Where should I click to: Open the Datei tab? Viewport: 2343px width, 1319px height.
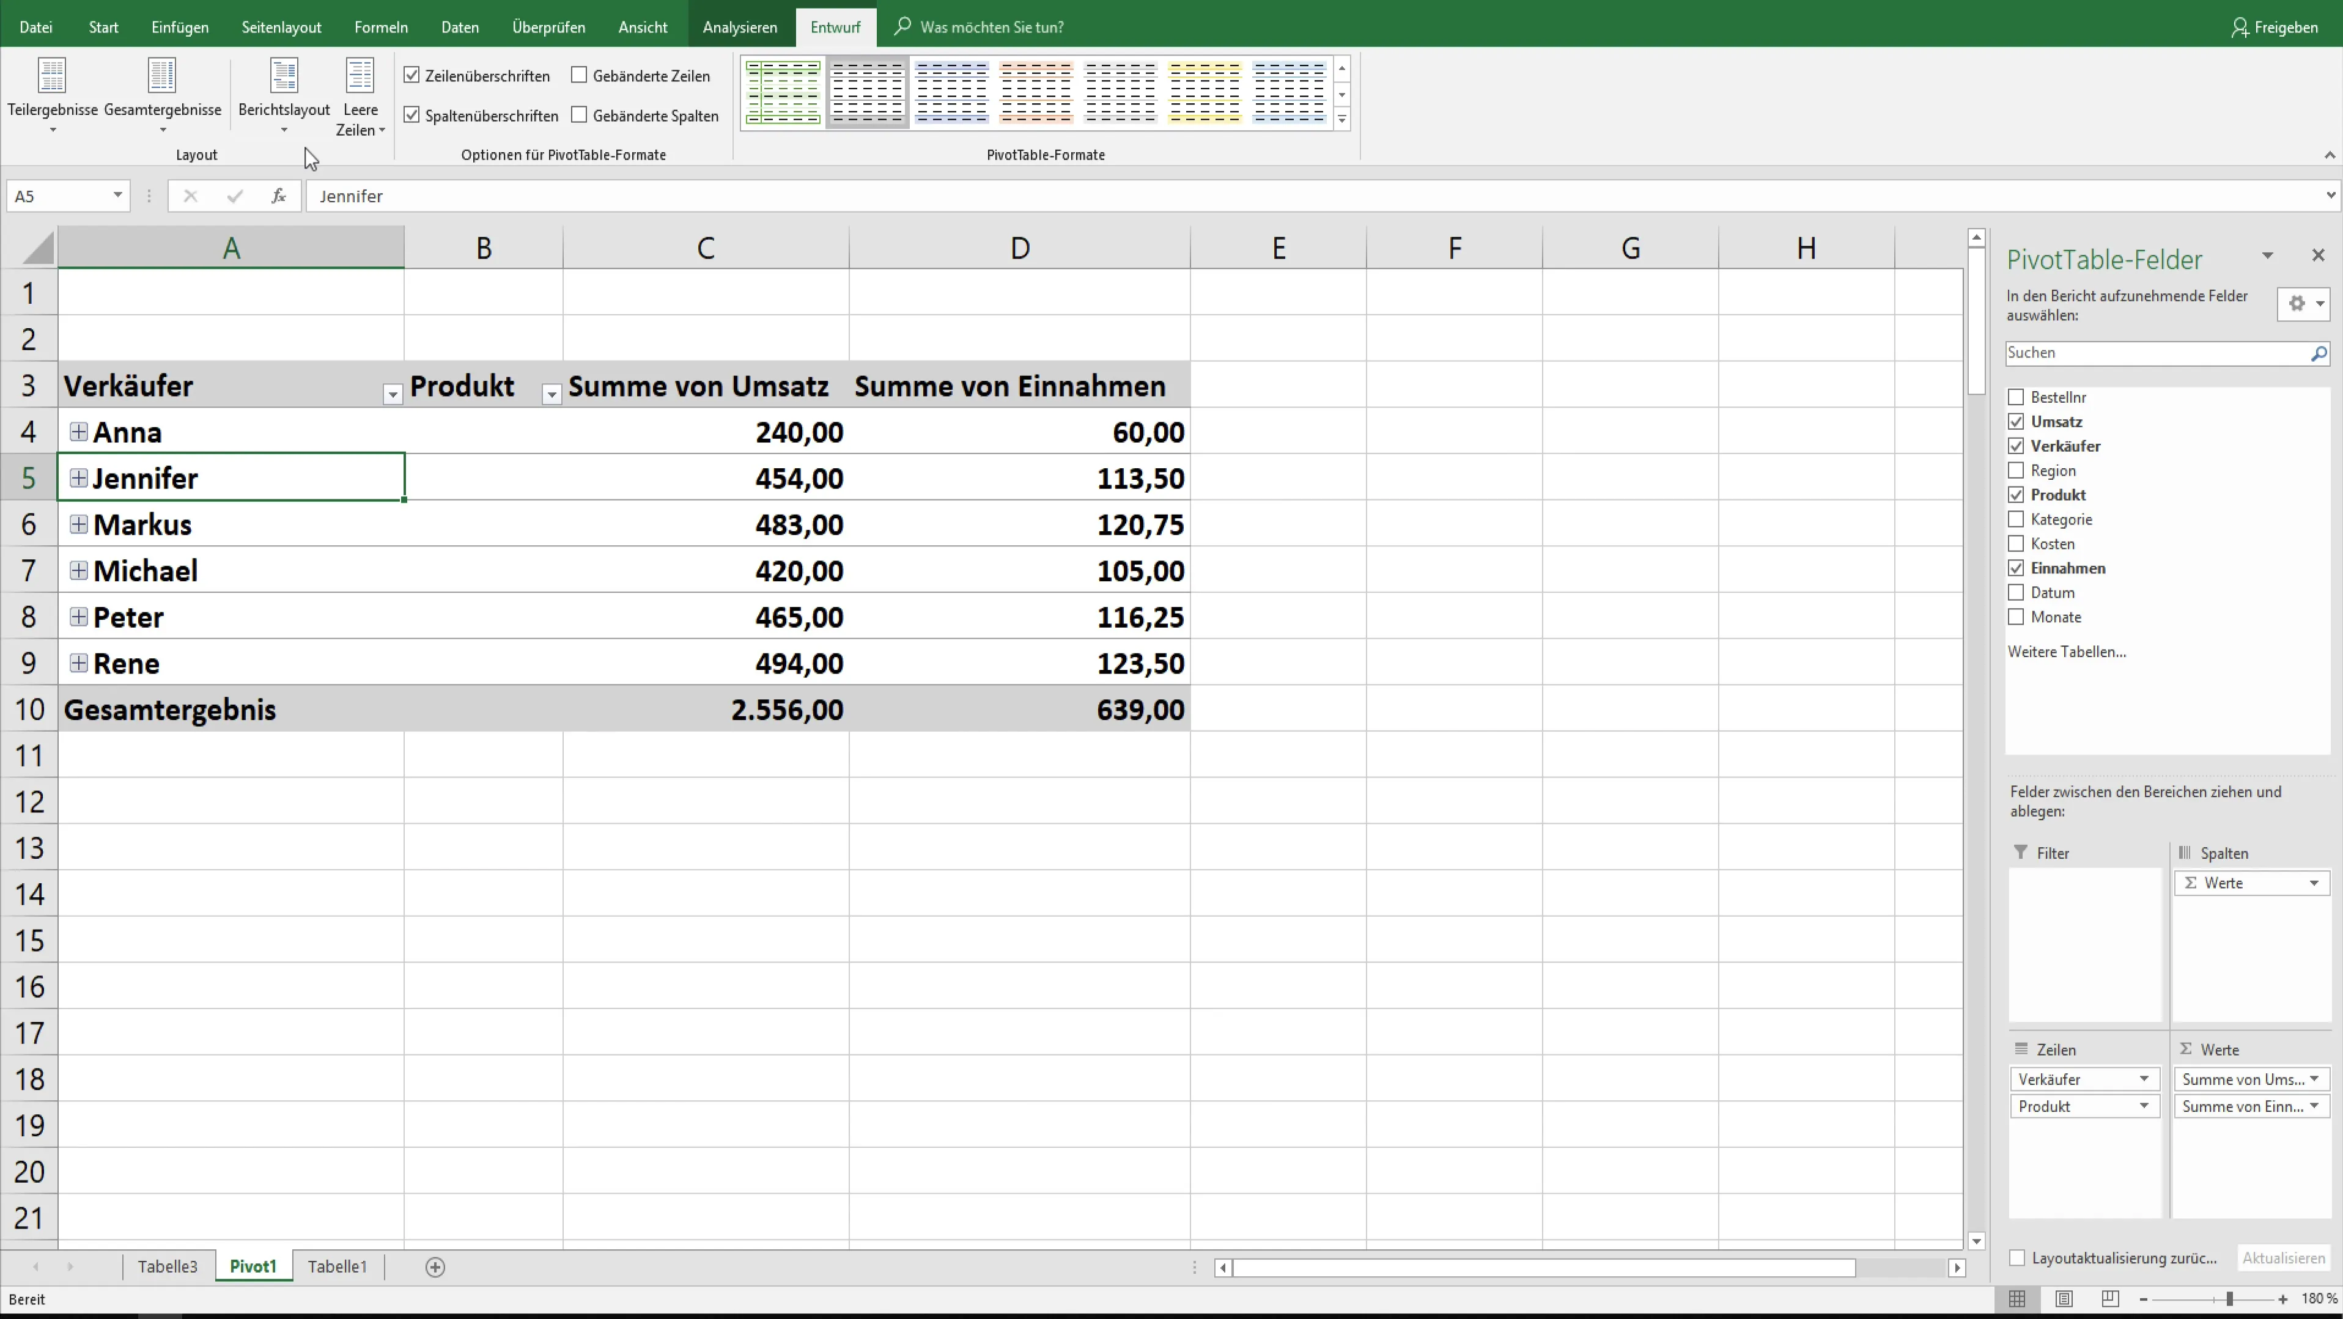click(35, 28)
